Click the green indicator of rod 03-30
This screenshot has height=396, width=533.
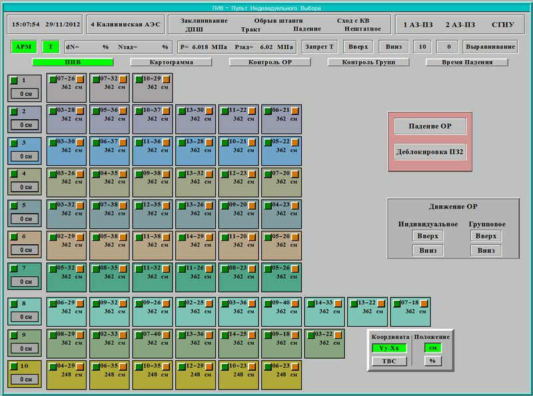click(53, 142)
